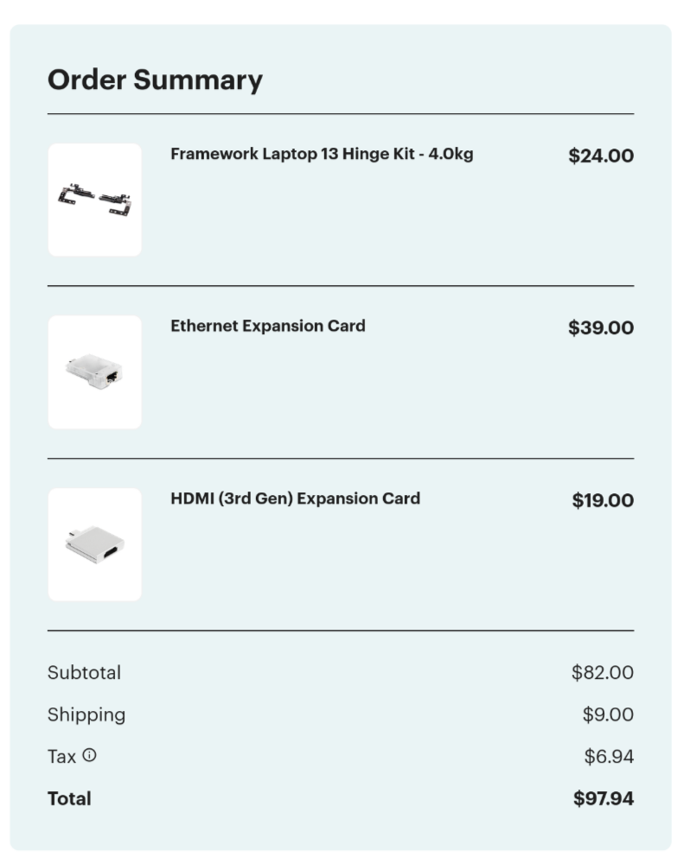
Task: Select HDMI (3rd Gen) Expansion Card title
Action: [296, 498]
